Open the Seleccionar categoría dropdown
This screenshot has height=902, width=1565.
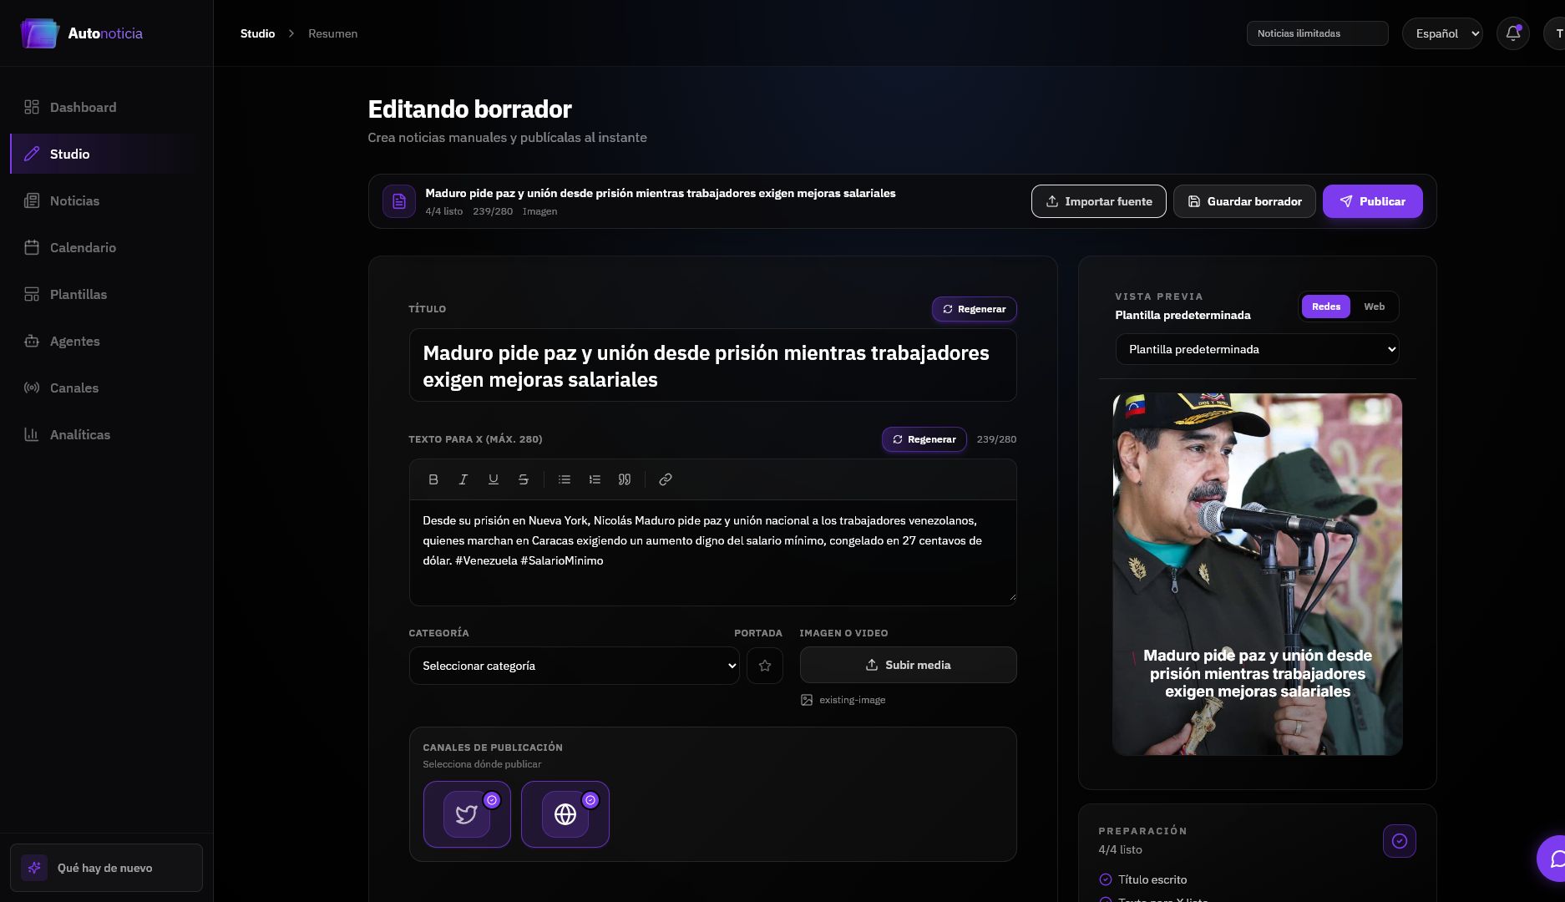point(574,666)
